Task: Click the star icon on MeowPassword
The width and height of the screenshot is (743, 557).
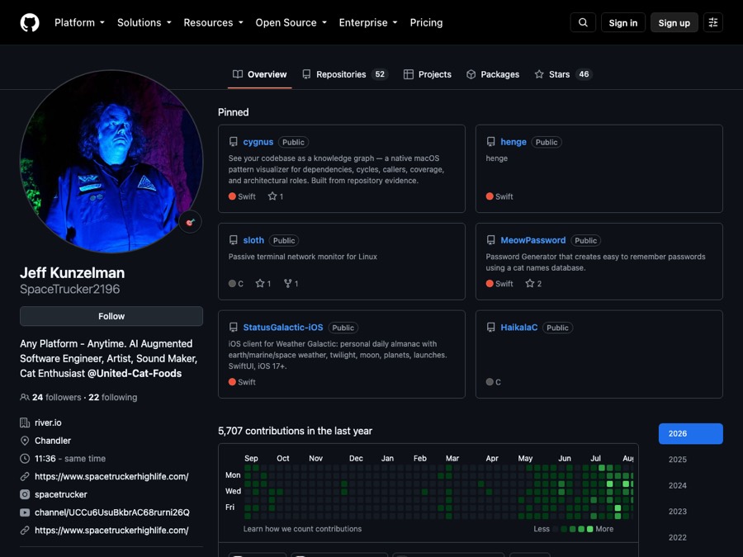Action: [x=530, y=283]
